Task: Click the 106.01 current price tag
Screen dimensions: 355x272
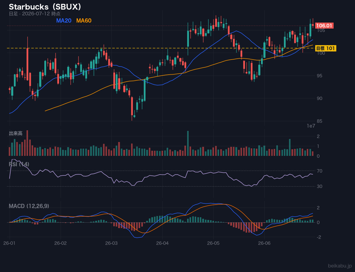Action: [x=324, y=26]
